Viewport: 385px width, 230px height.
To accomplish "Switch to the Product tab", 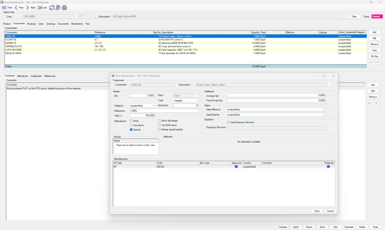I will pyautogui.click(x=7, y=24).
